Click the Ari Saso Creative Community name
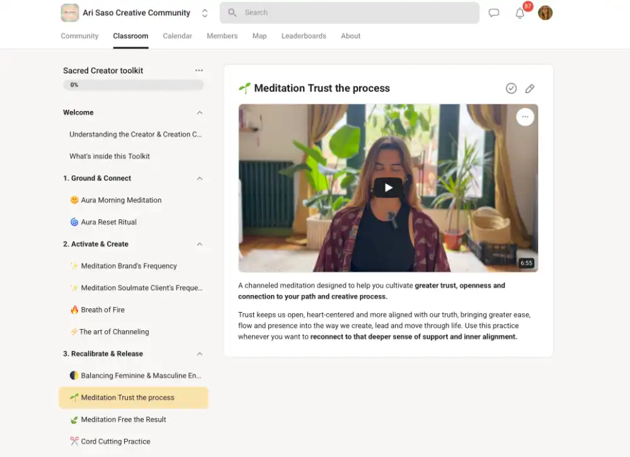The width and height of the screenshot is (630, 457). [136, 13]
